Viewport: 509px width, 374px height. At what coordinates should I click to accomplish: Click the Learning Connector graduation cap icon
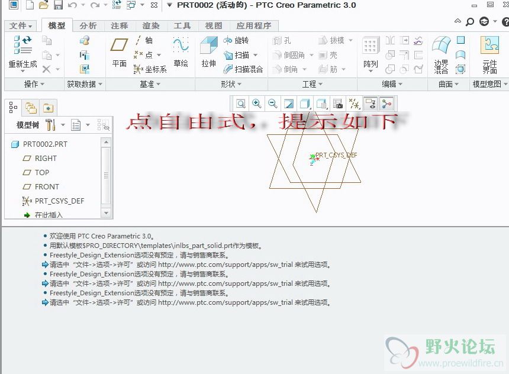click(x=484, y=21)
